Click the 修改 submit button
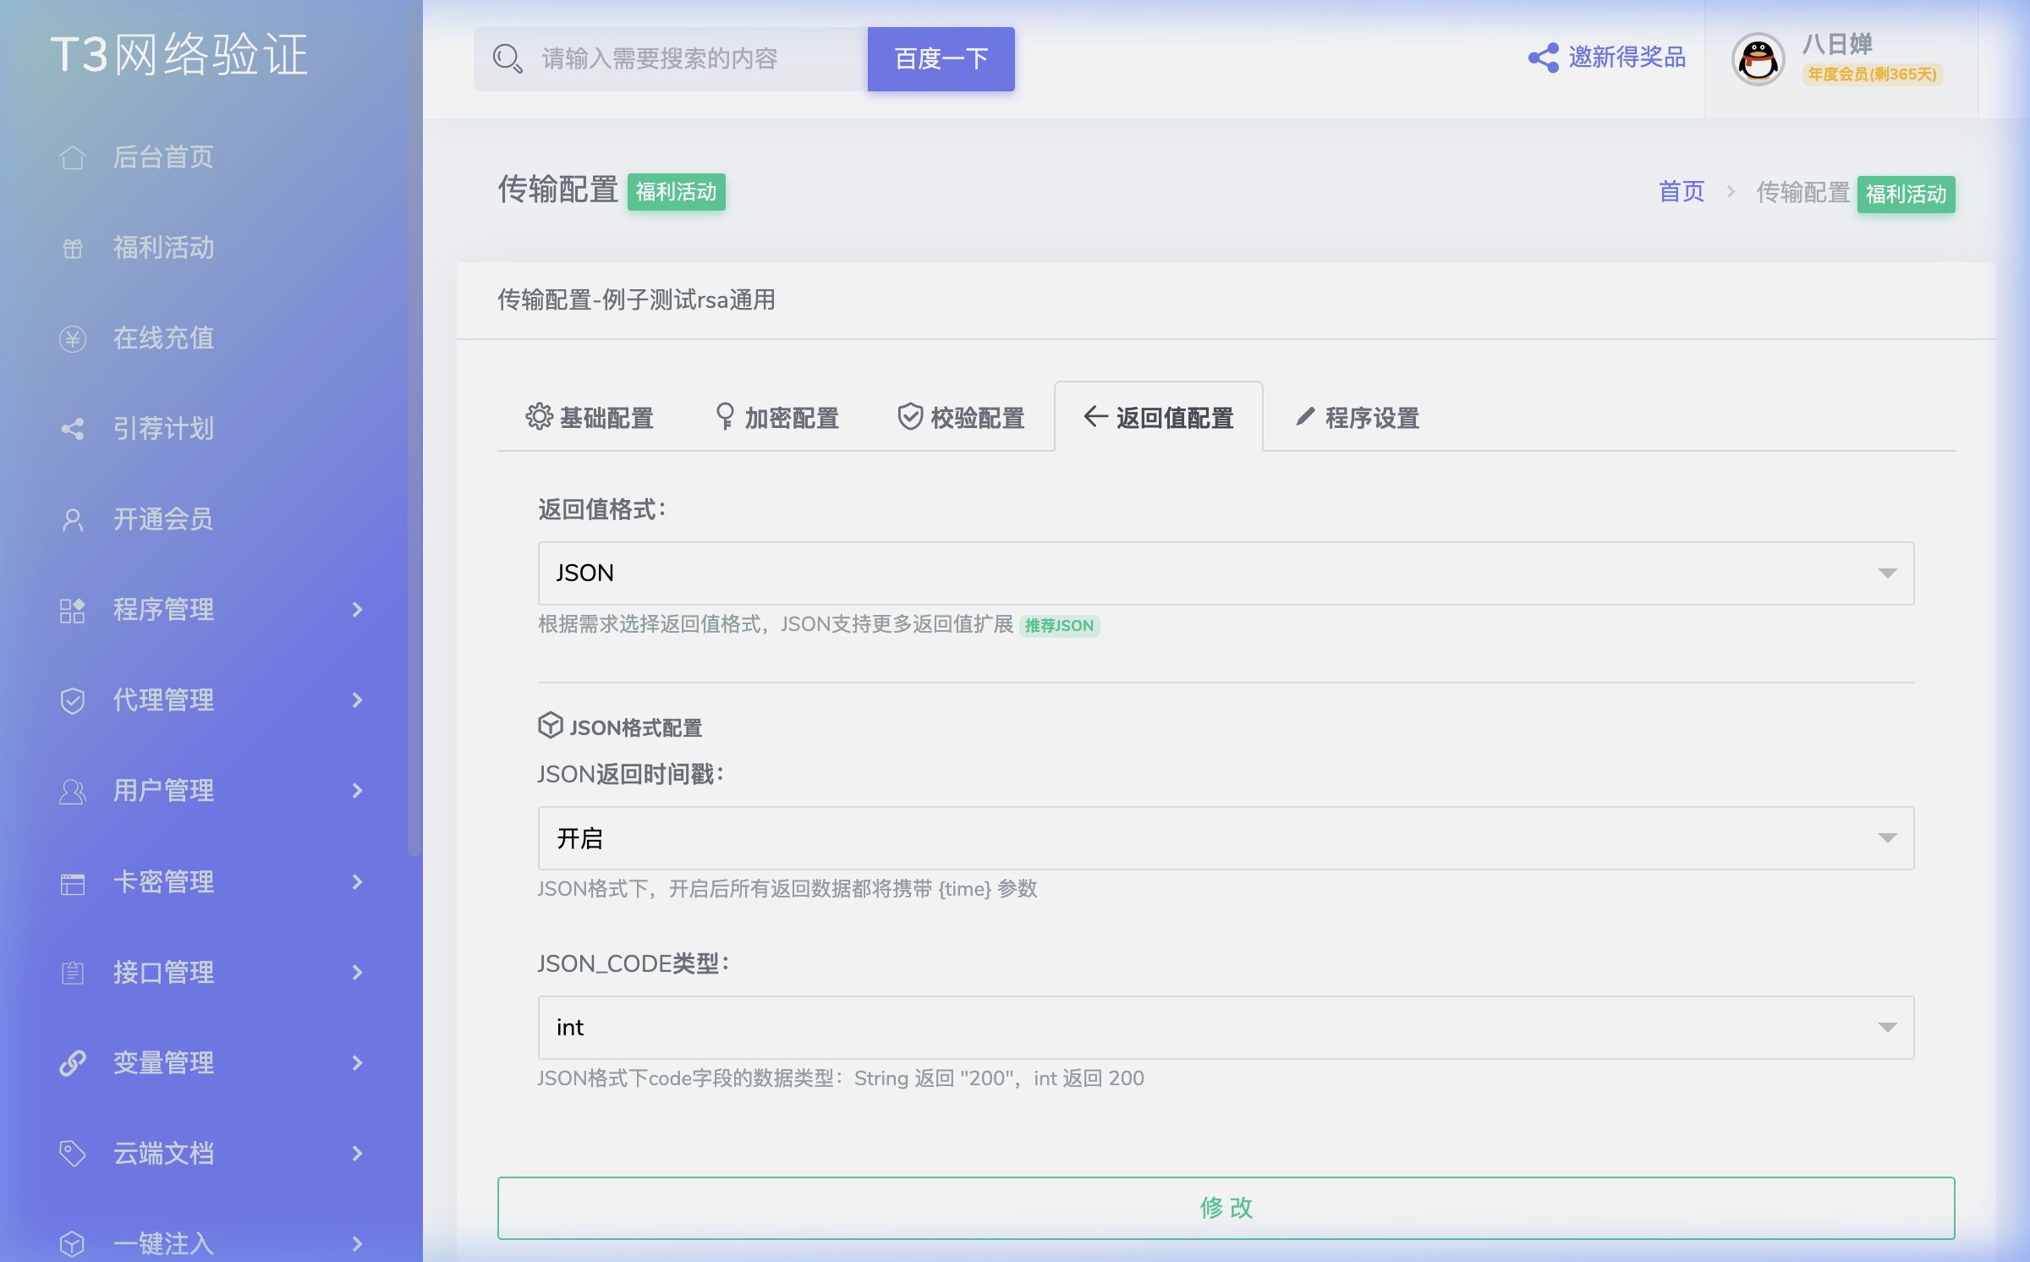Viewport: 2030px width, 1262px height. [1226, 1208]
